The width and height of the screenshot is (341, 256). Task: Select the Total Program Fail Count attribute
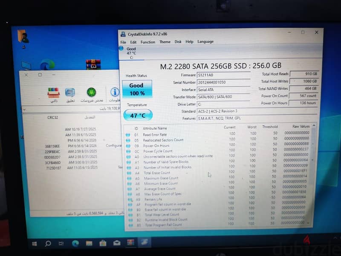click(163, 225)
